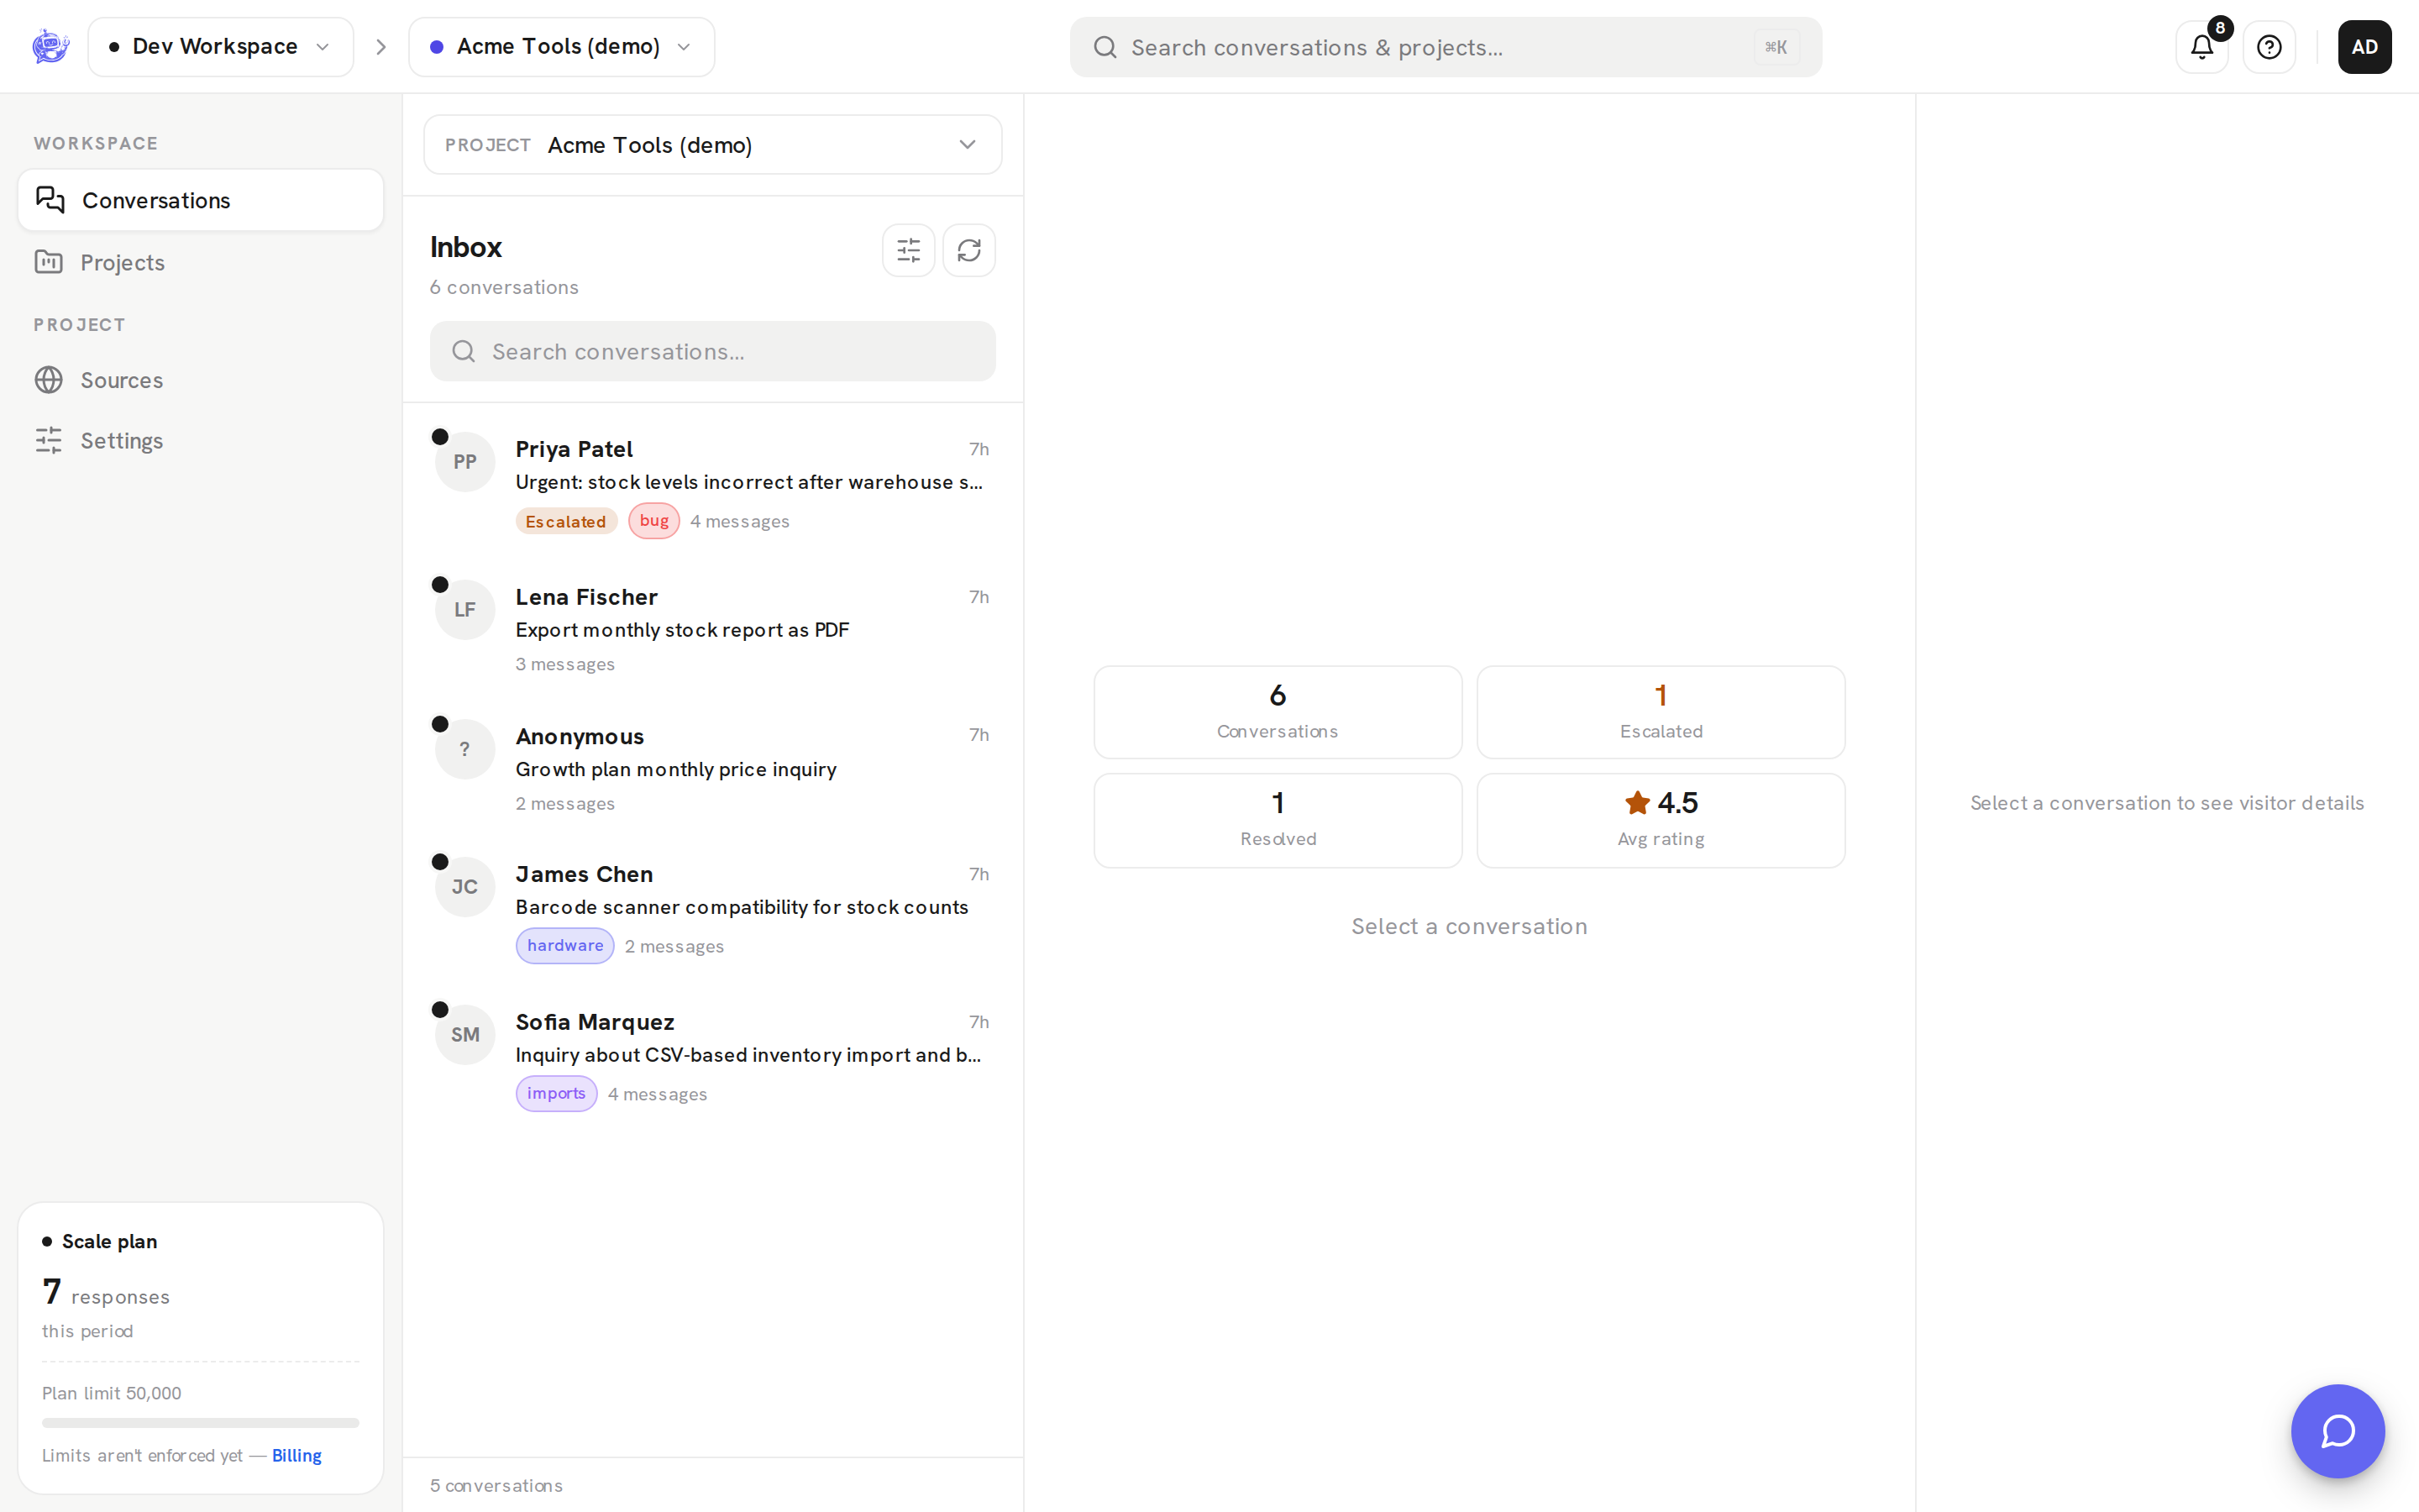
Task: Open Sofia Marquez's CSV import conversation
Action: tap(713, 1059)
